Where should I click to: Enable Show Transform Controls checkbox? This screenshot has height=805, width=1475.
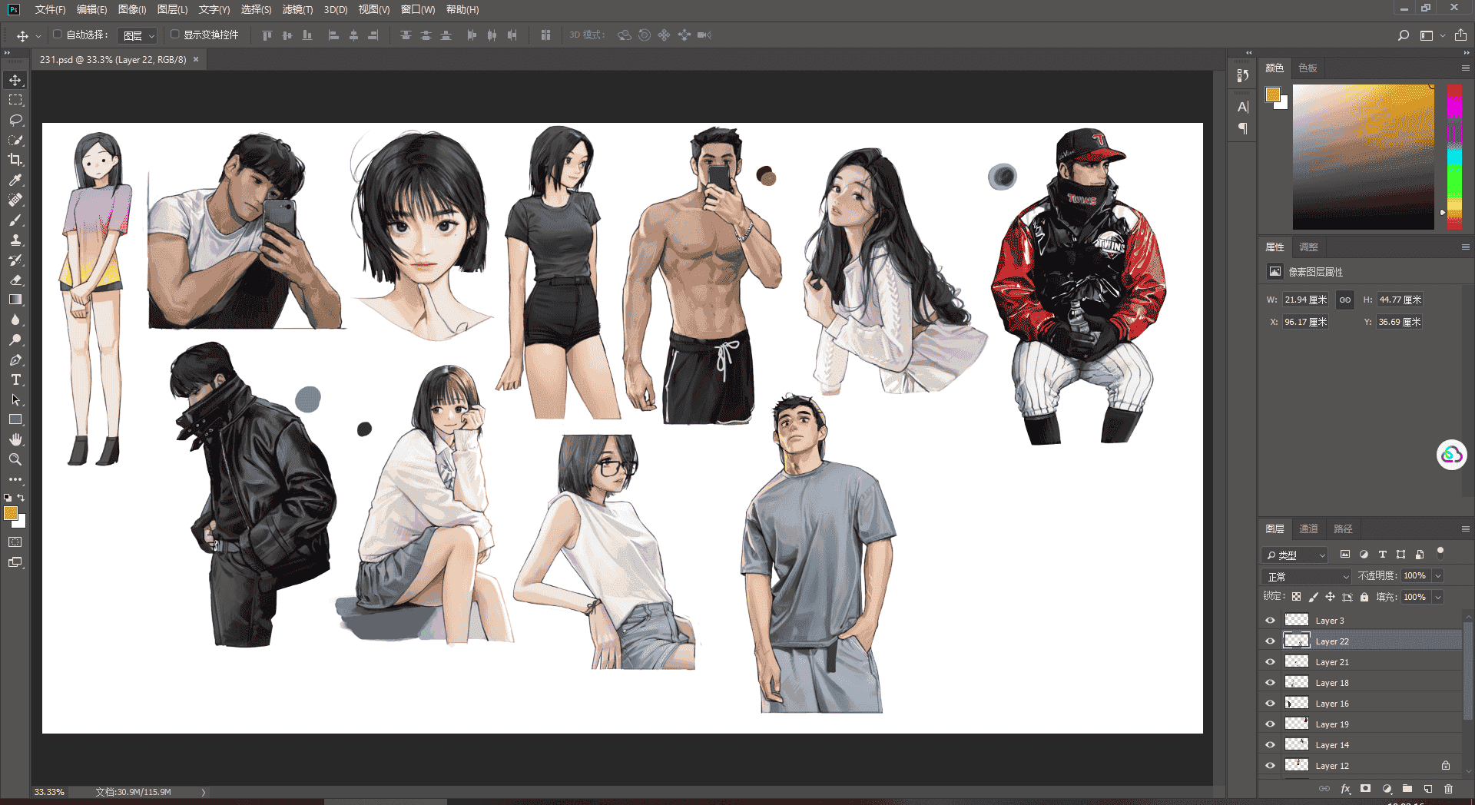click(174, 35)
